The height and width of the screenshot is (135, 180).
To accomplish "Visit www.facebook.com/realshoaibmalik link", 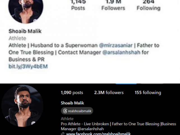I will pos(98,134).
